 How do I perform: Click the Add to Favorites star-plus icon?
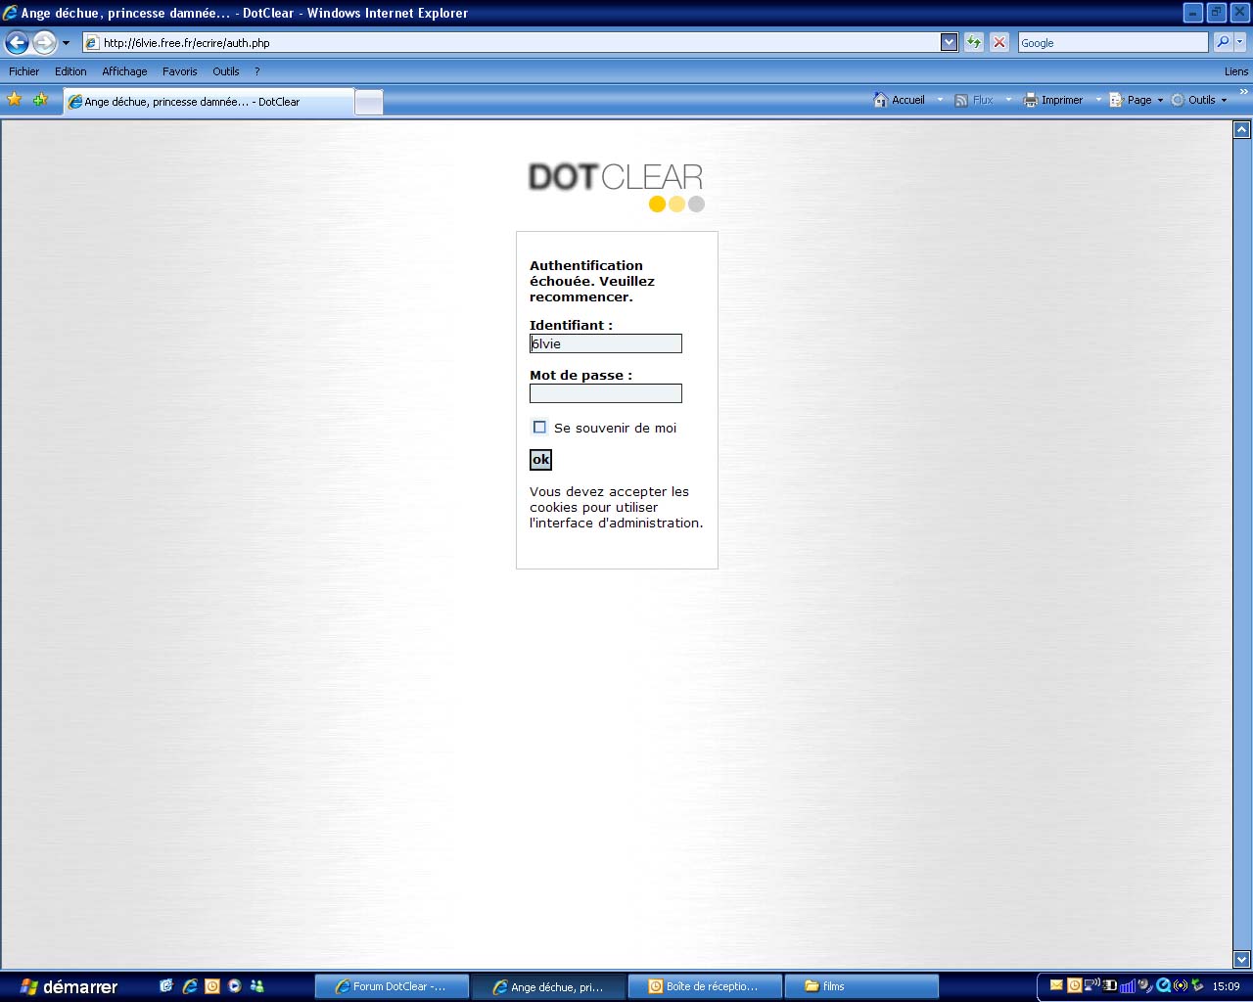[x=40, y=100]
